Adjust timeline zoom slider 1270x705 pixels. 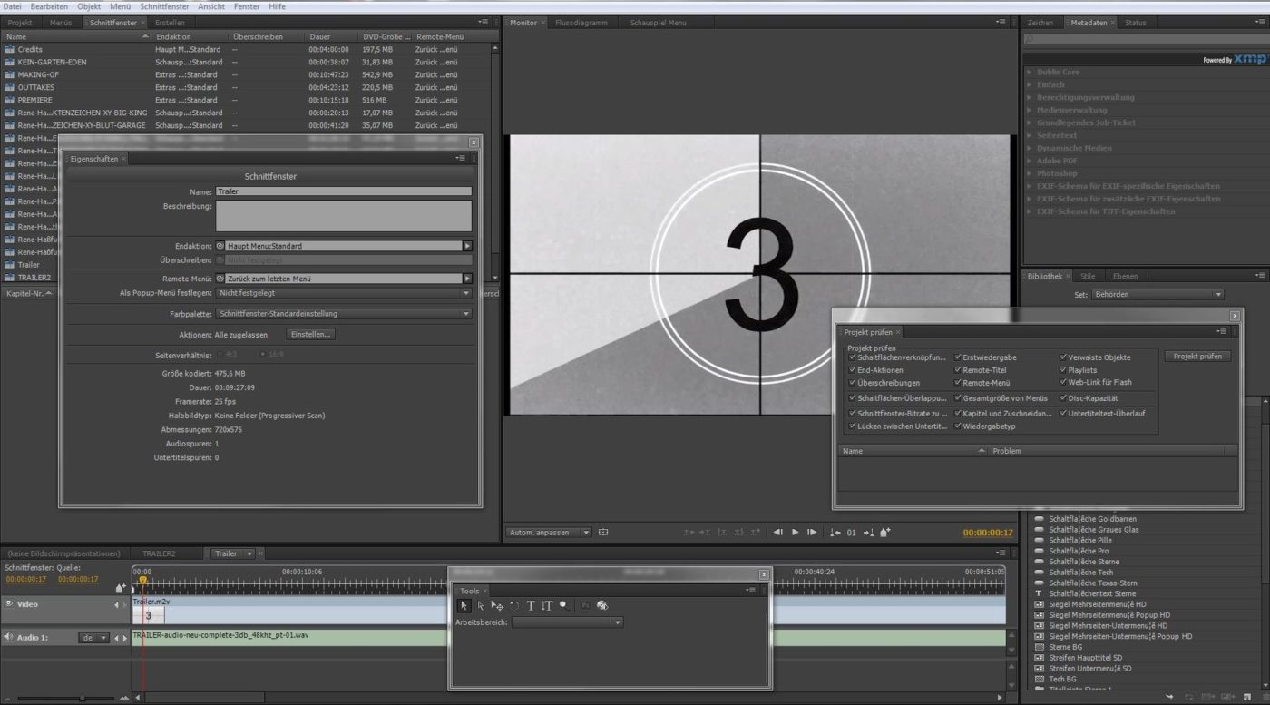pyautogui.click(x=82, y=698)
